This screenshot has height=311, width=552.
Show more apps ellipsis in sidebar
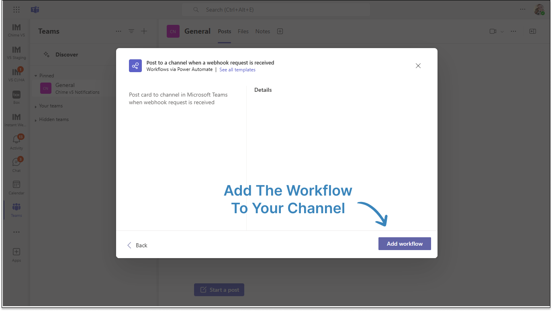[x=16, y=232]
